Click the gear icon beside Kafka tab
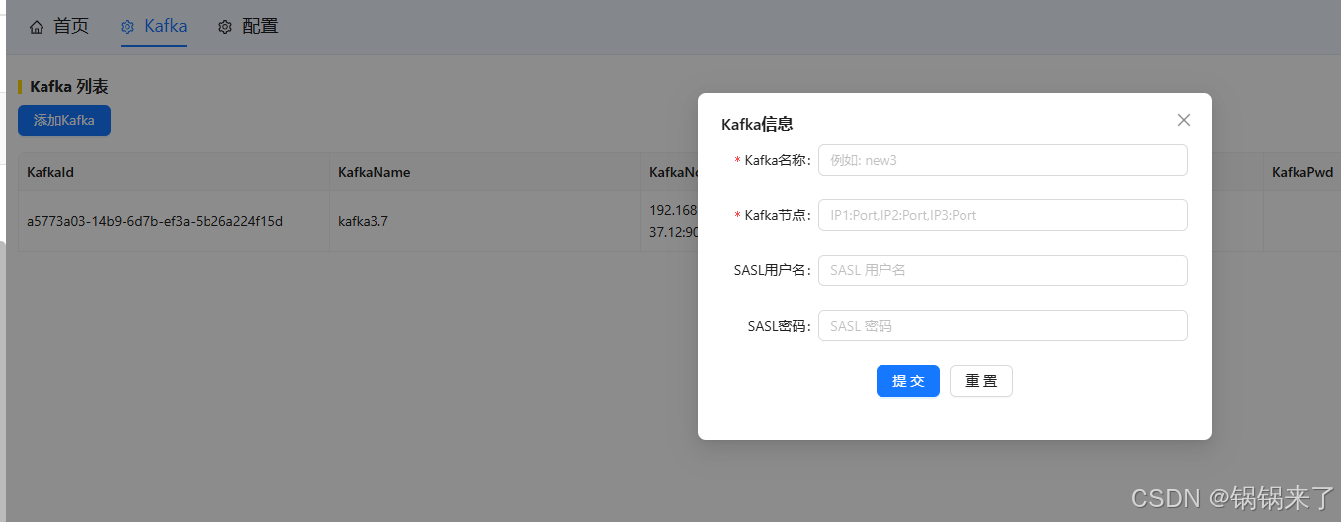This screenshot has width=1341, height=522. click(127, 27)
